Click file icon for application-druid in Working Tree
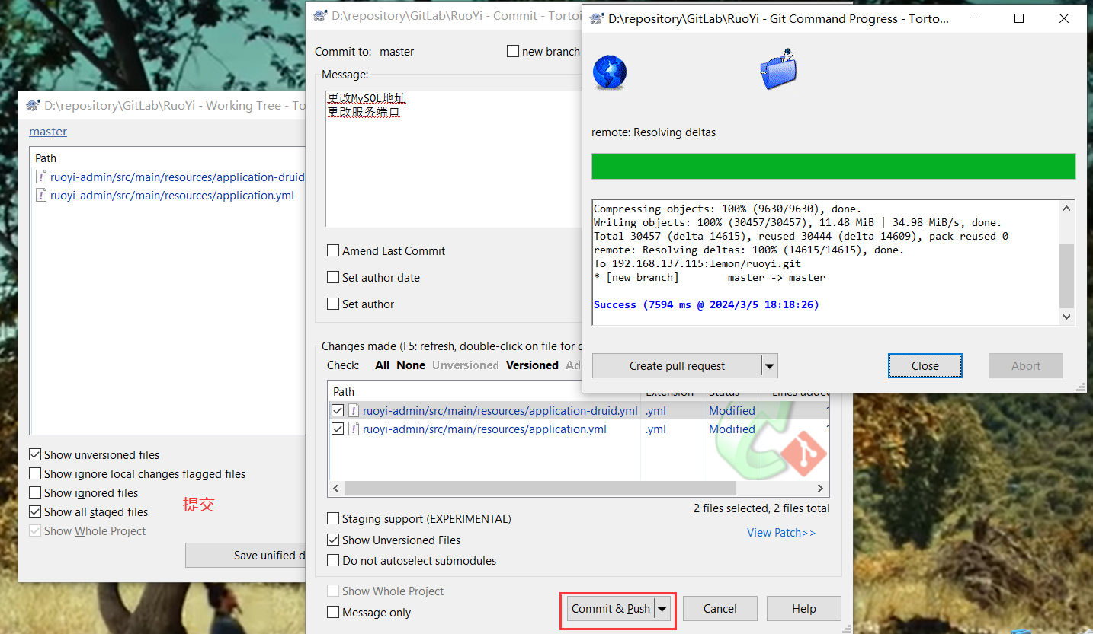 [41, 177]
